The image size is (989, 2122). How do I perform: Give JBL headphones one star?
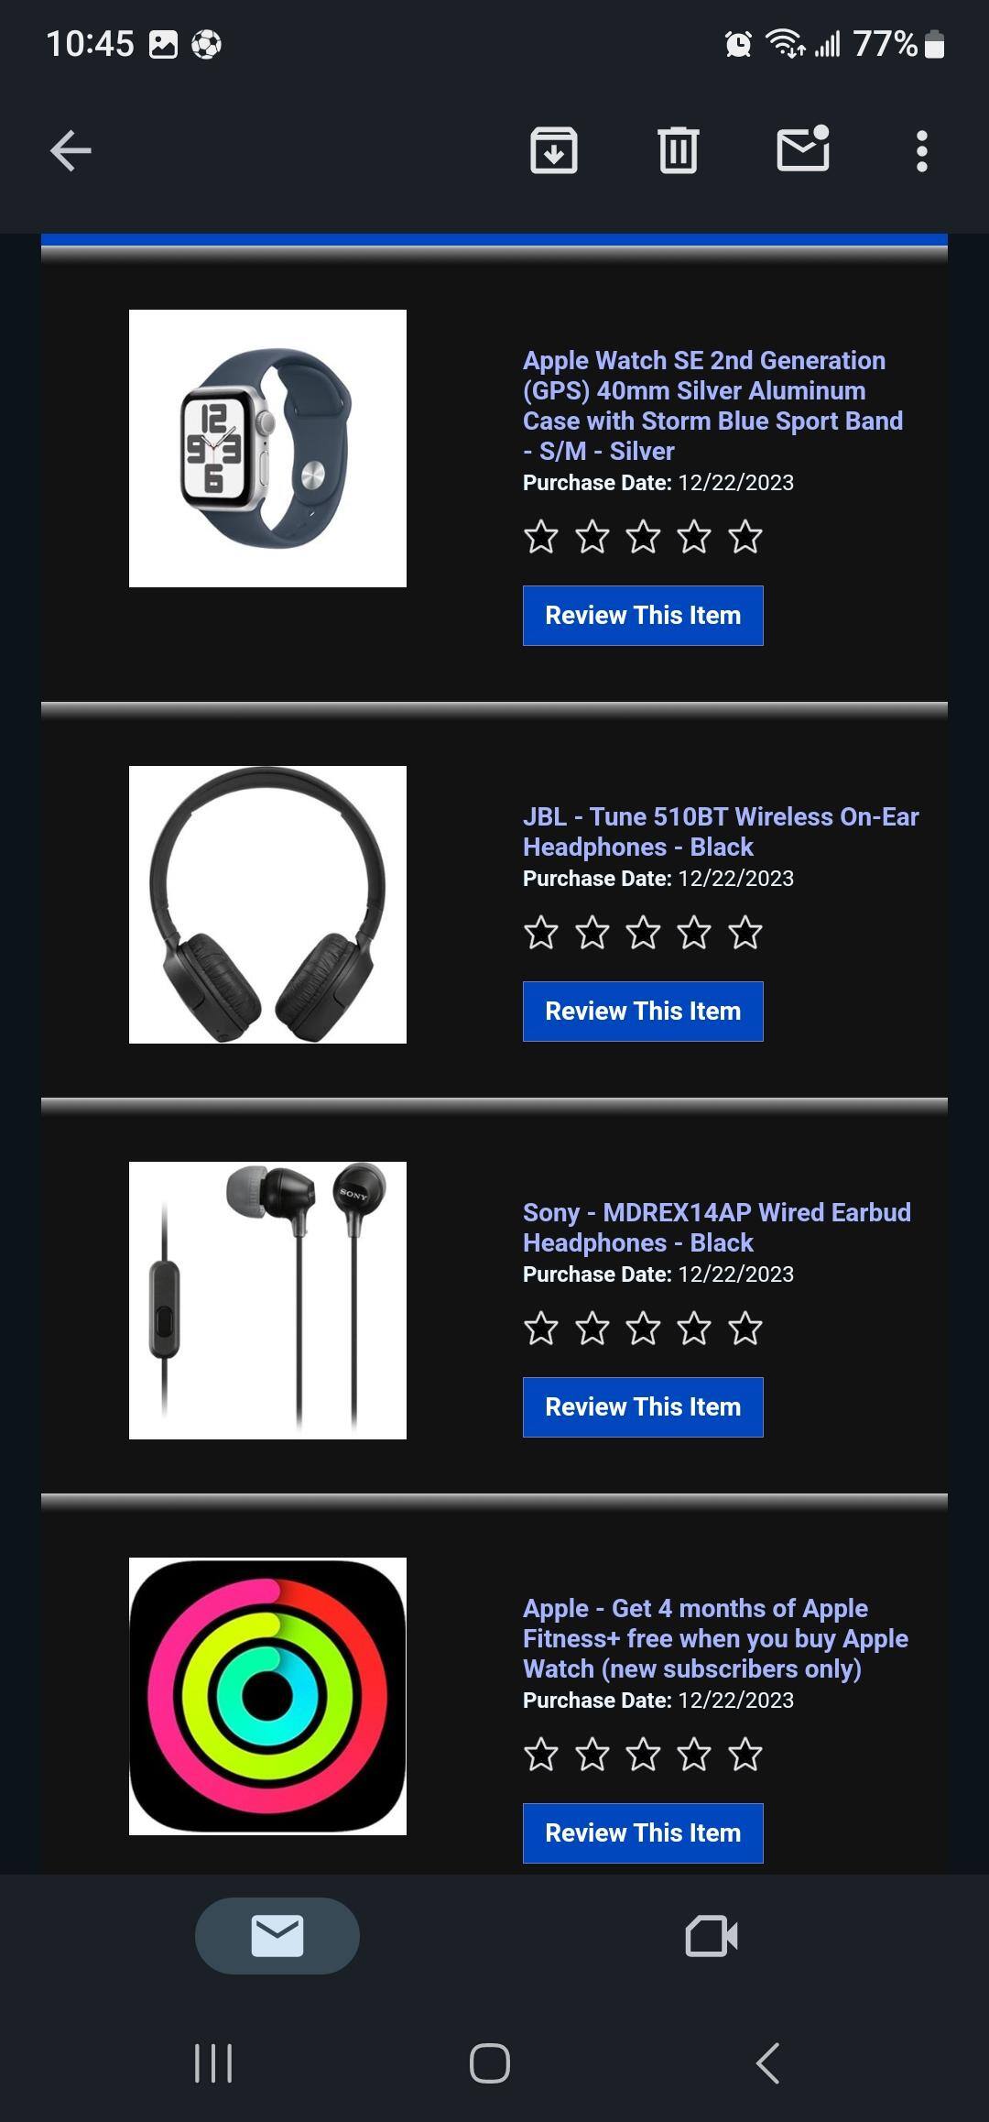(x=541, y=933)
